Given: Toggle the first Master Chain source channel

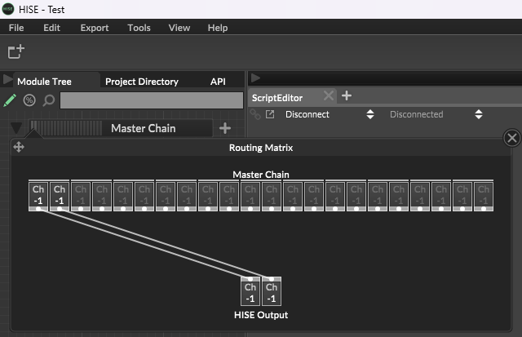Looking at the screenshot, I should pos(38,194).
